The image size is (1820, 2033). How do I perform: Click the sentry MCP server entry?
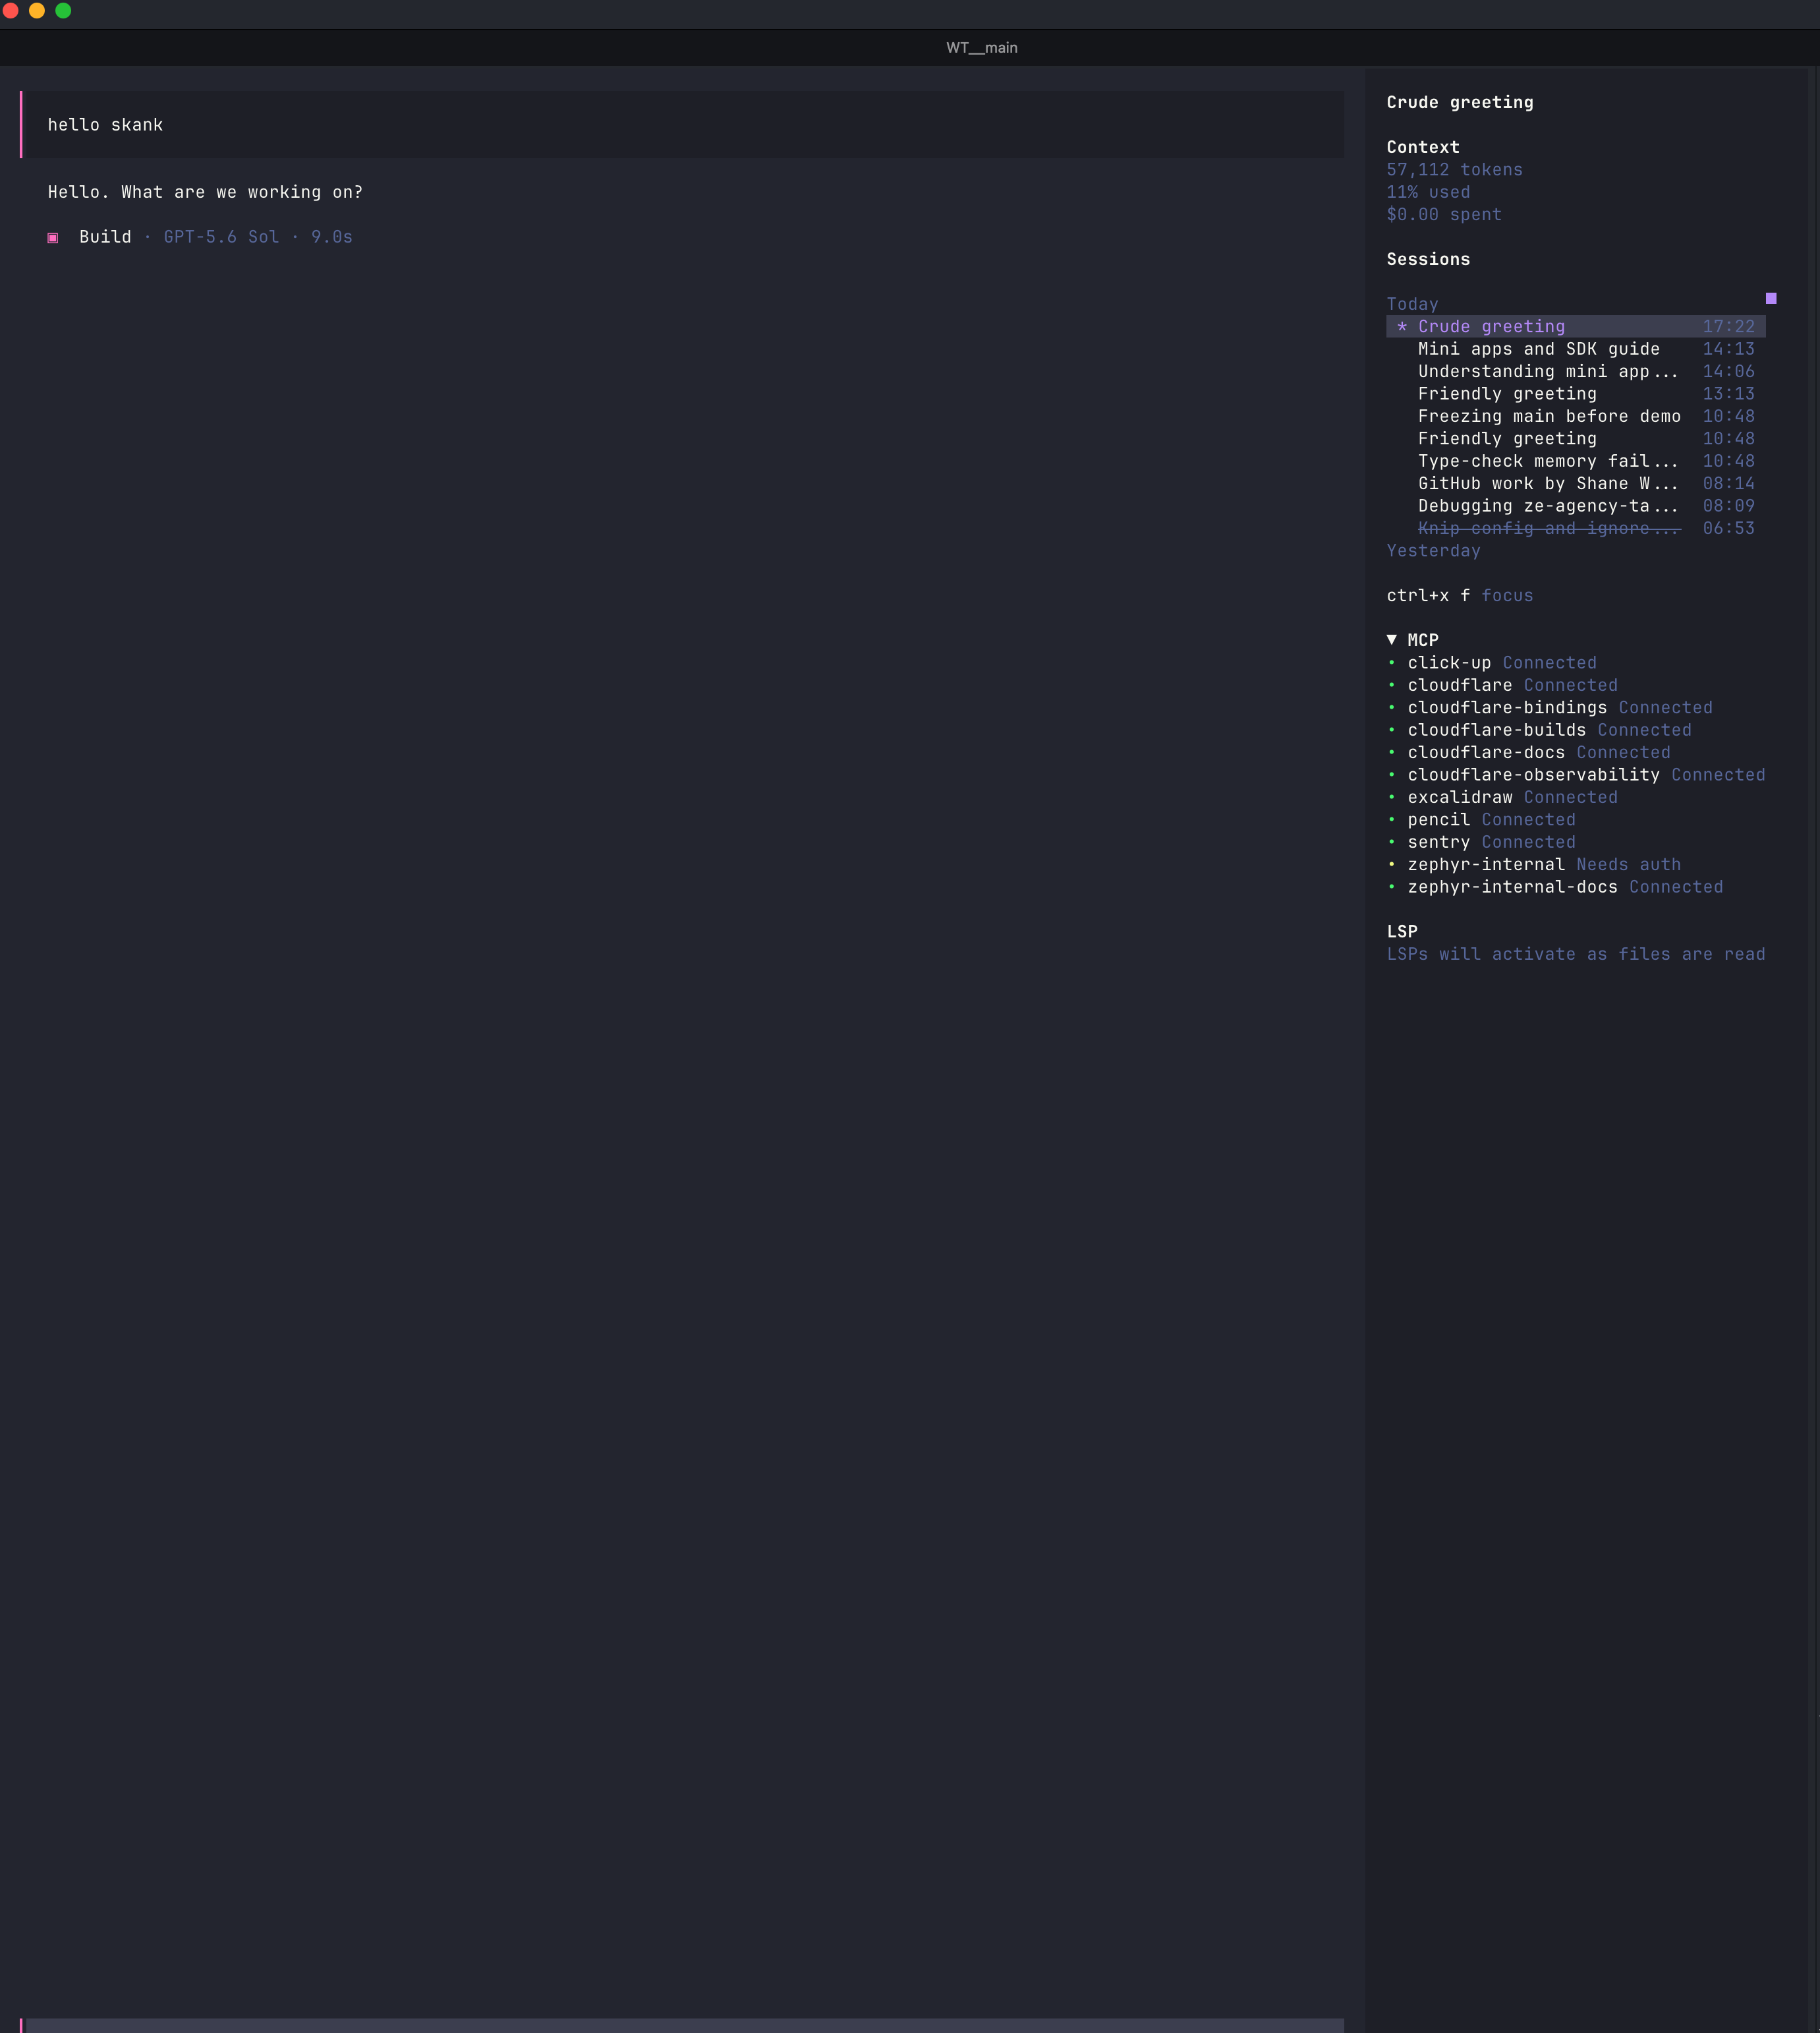coord(1480,842)
